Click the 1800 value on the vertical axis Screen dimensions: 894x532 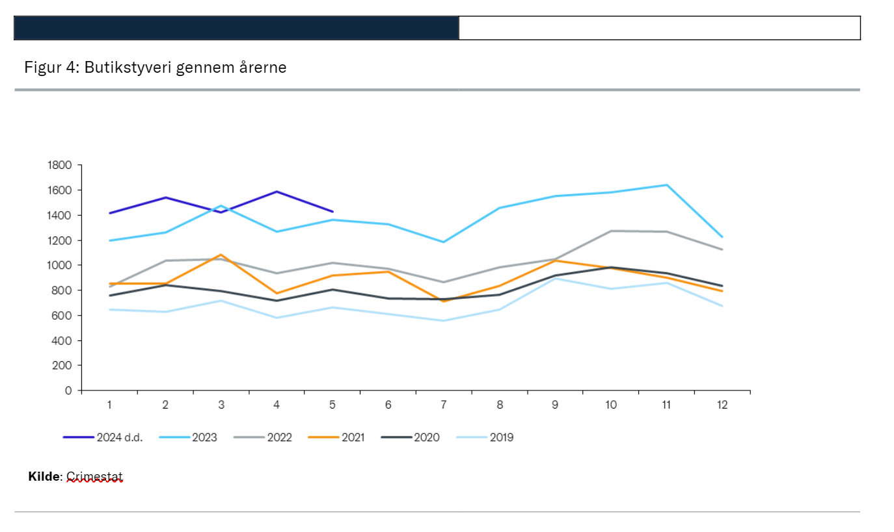click(59, 165)
